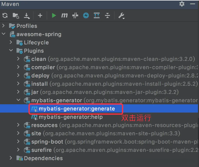The height and width of the screenshot is (167, 199).
Task: Expand the Lifecycle node
Action: click(11, 42)
